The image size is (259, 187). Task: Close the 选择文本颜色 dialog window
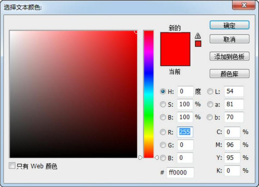[x=244, y=5]
